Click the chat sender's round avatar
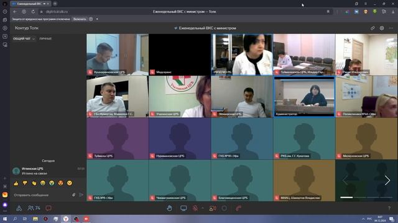This screenshot has width=398, height=223. click(x=16, y=171)
